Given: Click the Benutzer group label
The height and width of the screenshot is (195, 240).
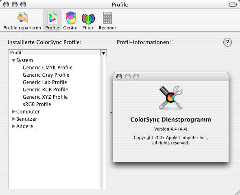Looking at the screenshot, I should click(x=26, y=119).
